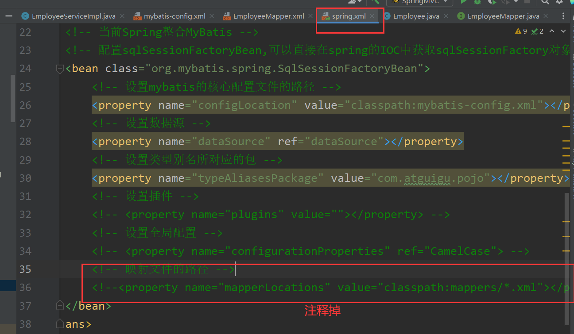Click the commented "plugins" property name

click(258, 215)
